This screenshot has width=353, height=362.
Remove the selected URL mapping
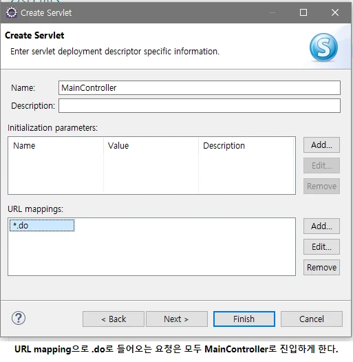point(321,267)
